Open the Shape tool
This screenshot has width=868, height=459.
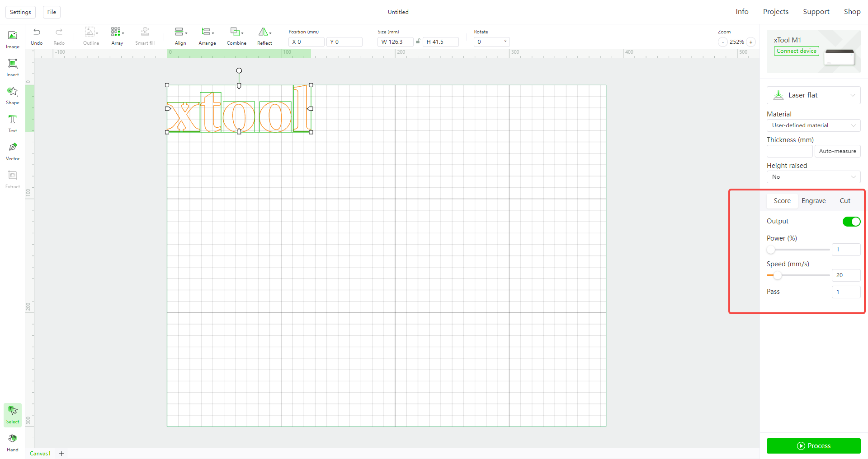pos(13,96)
